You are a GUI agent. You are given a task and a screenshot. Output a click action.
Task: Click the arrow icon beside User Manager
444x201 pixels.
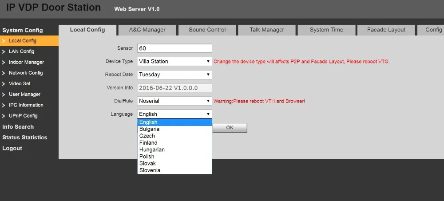pos(4,95)
